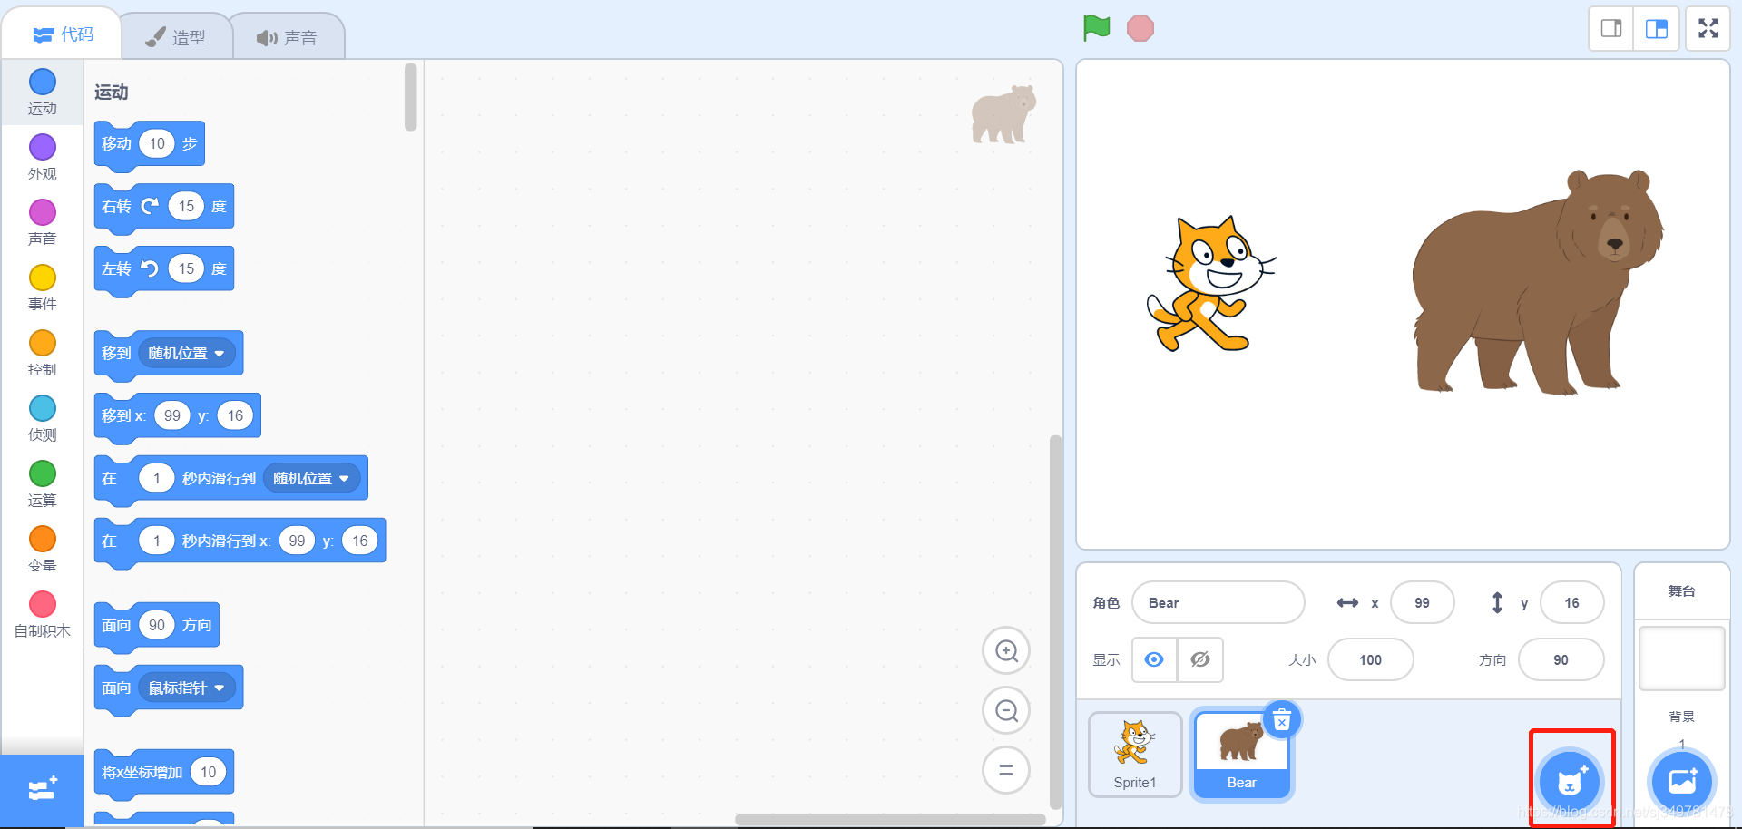Open the 声音 sounds tab
Screen dimensions: 1742x829
[x=287, y=37]
